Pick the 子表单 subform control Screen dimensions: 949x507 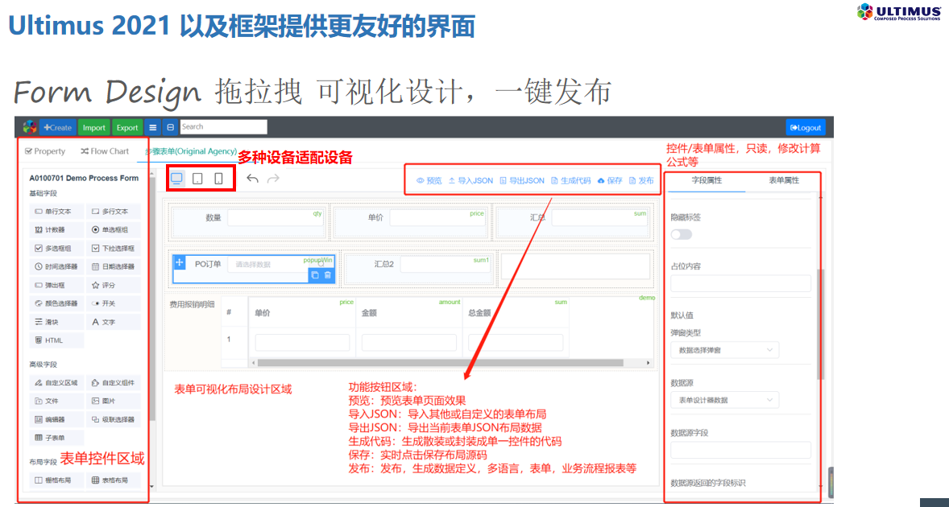click(56, 438)
